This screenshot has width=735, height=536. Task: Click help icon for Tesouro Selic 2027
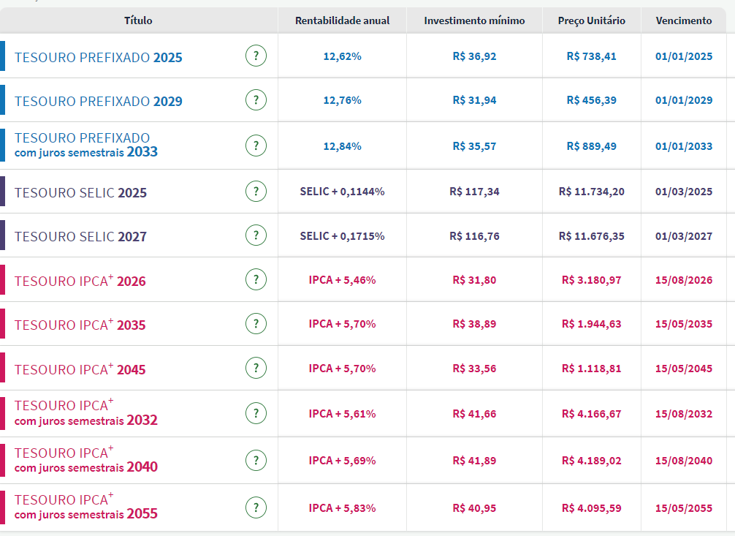[256, 235]
